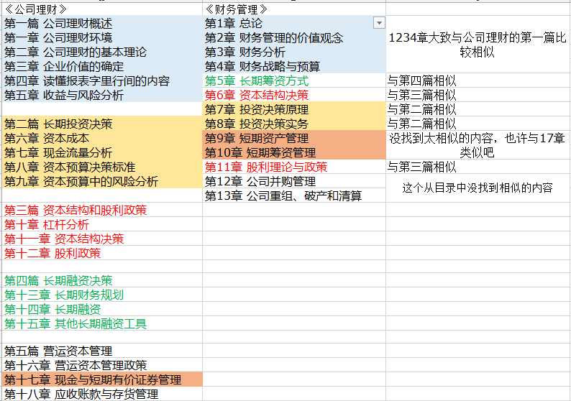Click the orange cell 第十七章 现金与短期有价证券管理
The width and height of the screenshot is (571, 401).
point(102,379)
